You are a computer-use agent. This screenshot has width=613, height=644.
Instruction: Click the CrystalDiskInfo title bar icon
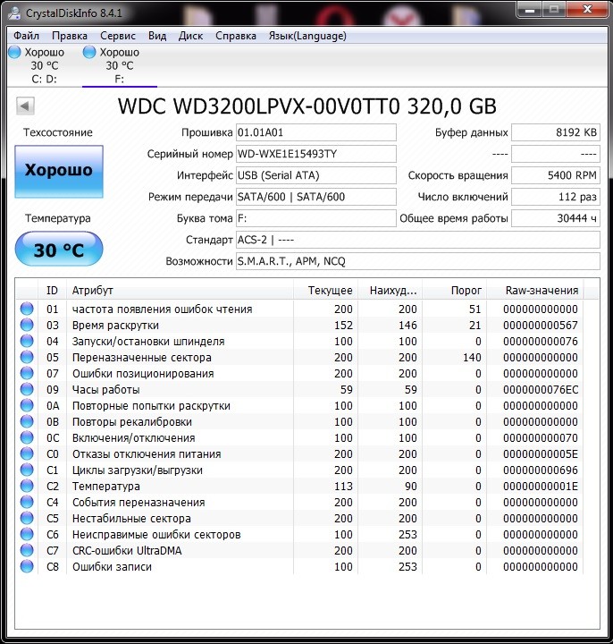click(x=15, y=13)
